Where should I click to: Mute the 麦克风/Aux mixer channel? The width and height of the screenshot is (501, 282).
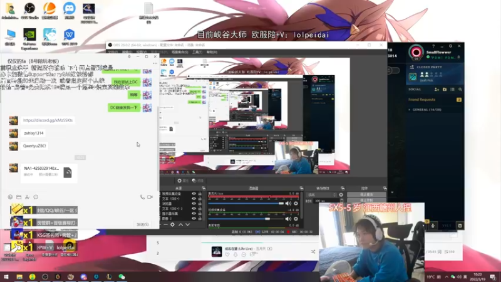288,203
